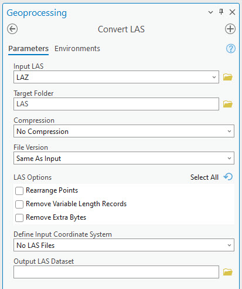
Task: Open the pane options chevron menu
Action: coord(210,12)
